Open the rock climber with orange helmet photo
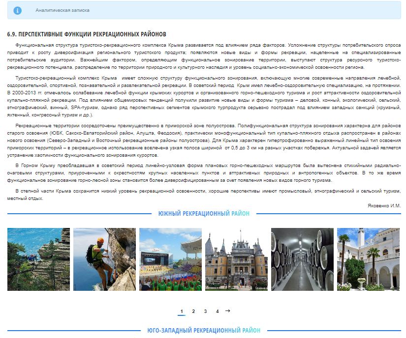The height and width of the screenshot is (338, 406). pyautogui.click(x=104, y=259)
